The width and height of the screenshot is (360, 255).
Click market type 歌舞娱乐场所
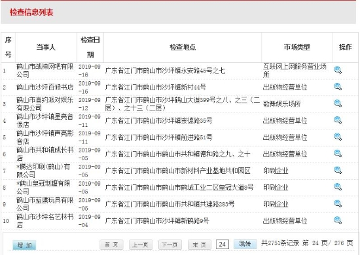pos(281,104)
